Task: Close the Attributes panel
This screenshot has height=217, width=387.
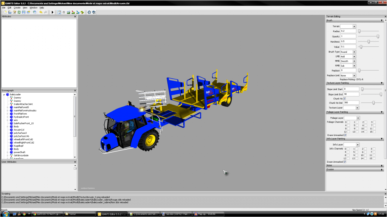Action: [75, 17]
